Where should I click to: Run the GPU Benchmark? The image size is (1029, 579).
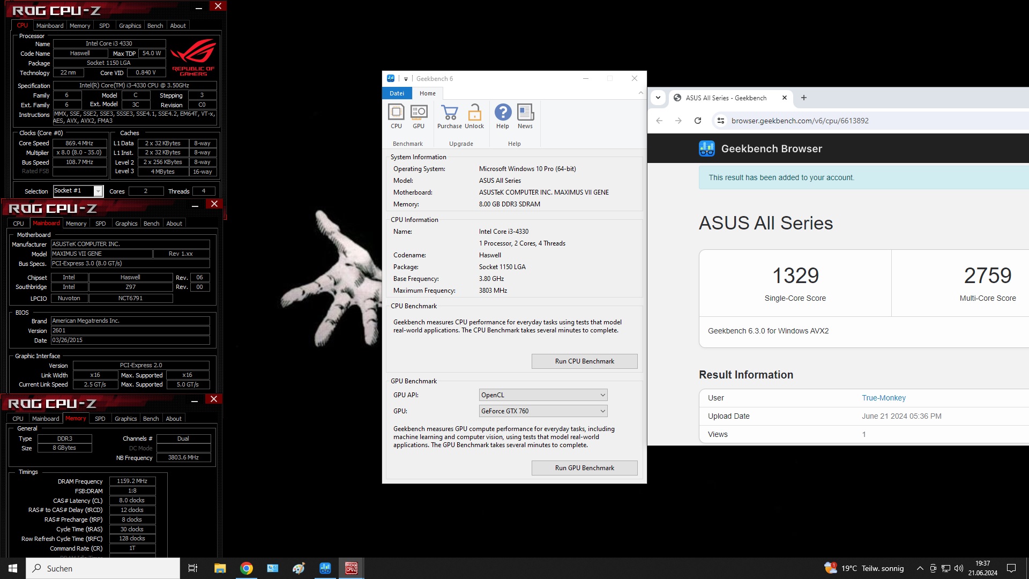pos(584,468)
